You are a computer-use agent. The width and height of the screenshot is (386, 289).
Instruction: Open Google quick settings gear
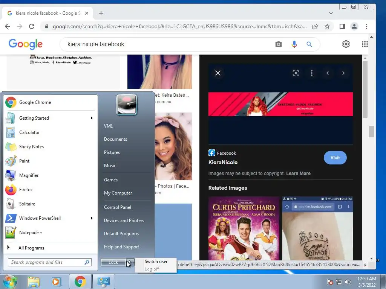tap(346, 44)
